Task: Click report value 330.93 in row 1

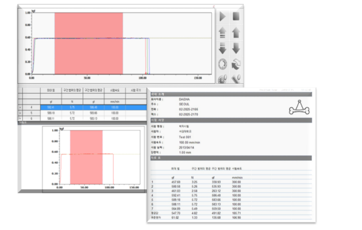Action: (x=216, y=182)
